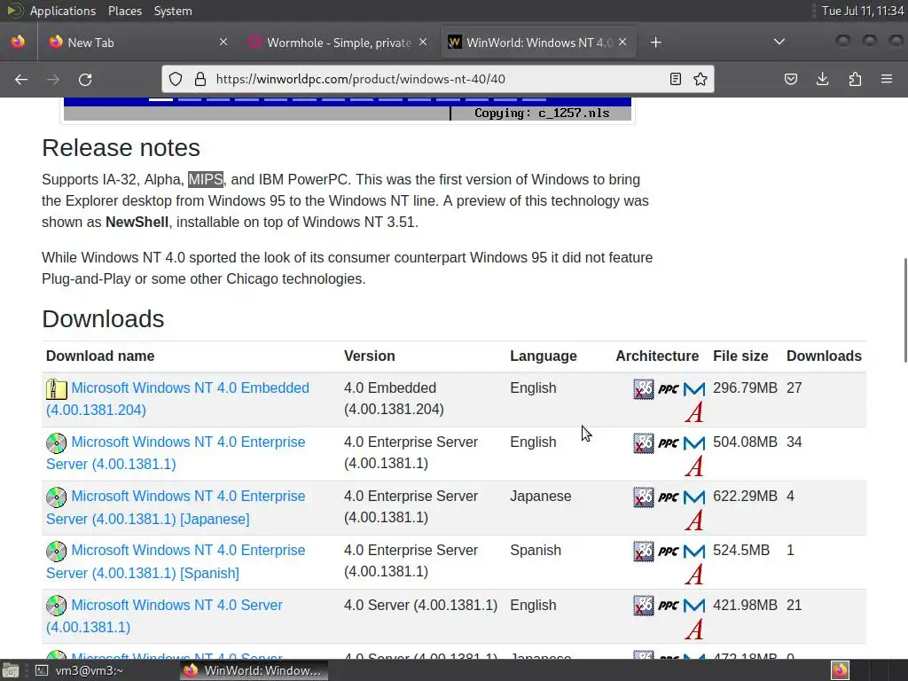Save page to Pocket
Screen dimensions: 908x681
[790, 79]
